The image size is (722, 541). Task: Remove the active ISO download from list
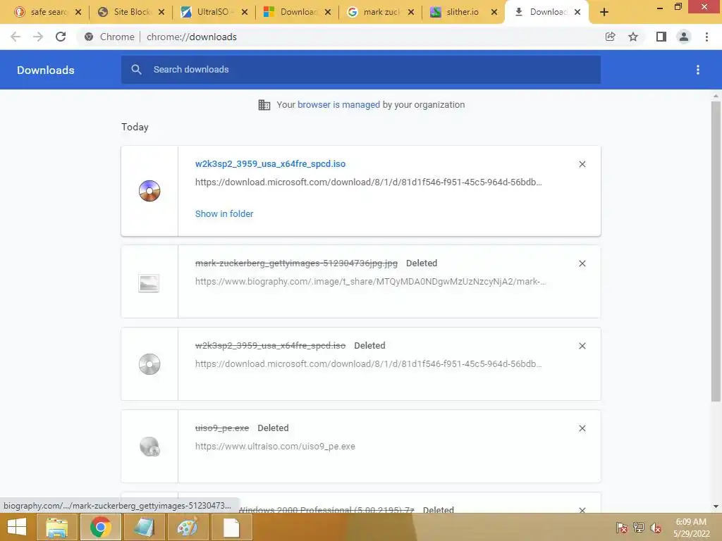[x=582, y=164]
